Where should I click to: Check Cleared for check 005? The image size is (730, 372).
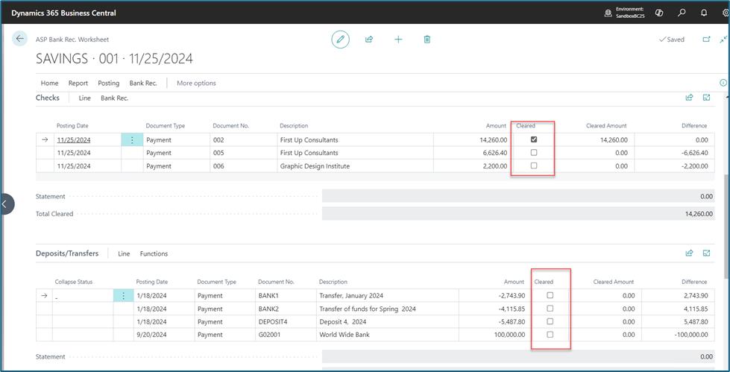534,152
